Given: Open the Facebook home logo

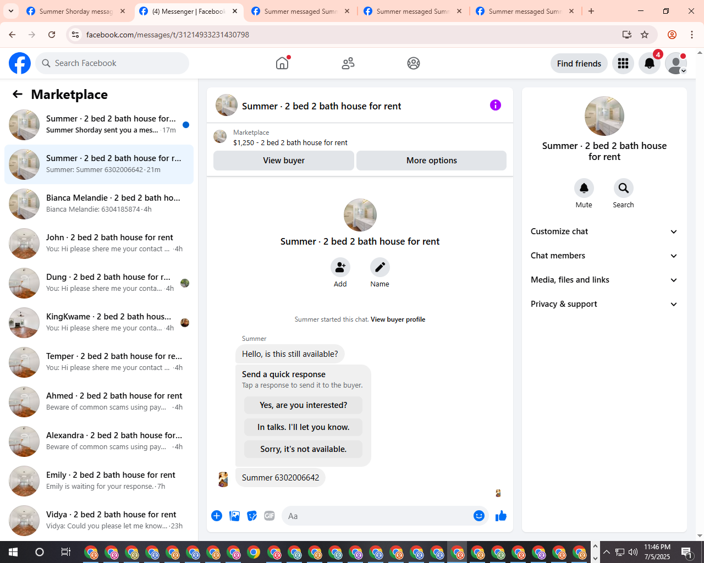Looking at the screenshot, I should tap(20, 63).
